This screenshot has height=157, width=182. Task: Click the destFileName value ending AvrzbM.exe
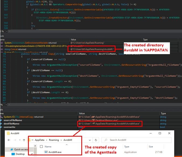click(x=109, y=124)
